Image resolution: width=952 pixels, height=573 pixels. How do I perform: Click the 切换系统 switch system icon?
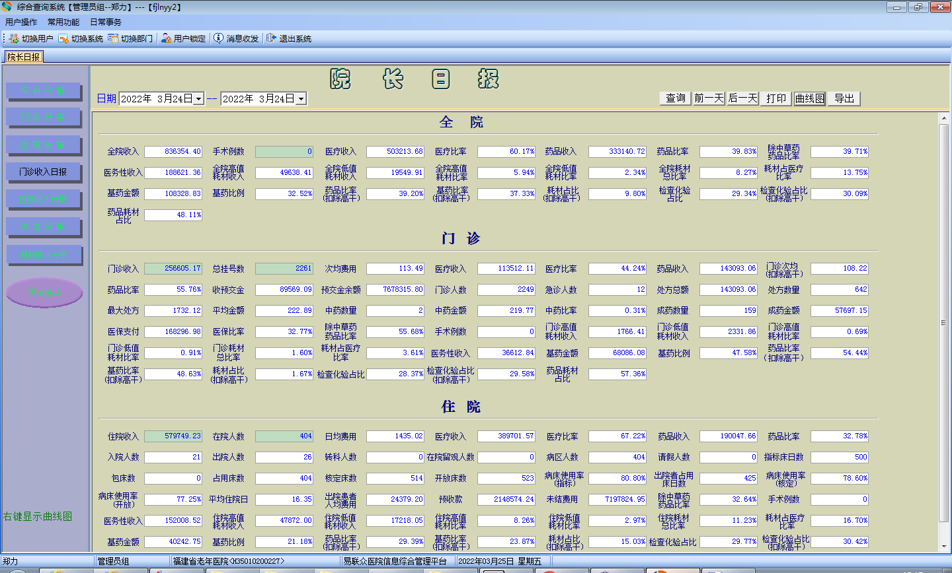point(63,39)
